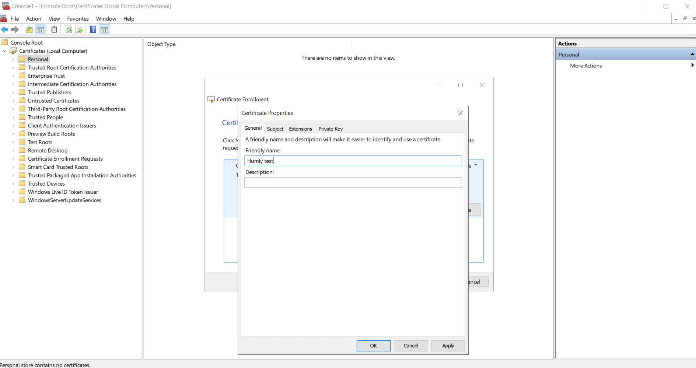
Task: Click the gray Forward arrow in toolbar
Action: (15, 30)
